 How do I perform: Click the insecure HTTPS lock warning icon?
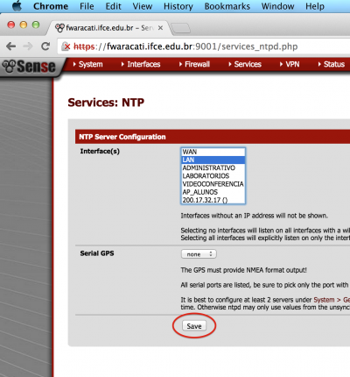click(x=66, y=46)
